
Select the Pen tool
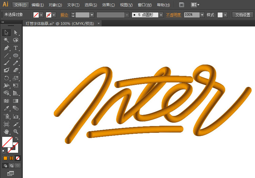7,48
